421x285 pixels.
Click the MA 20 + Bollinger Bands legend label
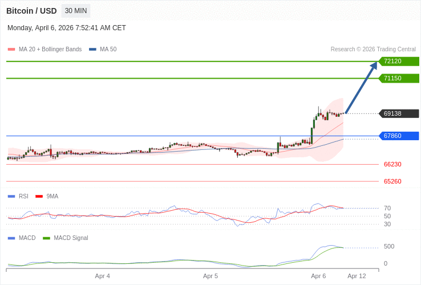click(x=50, y=50)
